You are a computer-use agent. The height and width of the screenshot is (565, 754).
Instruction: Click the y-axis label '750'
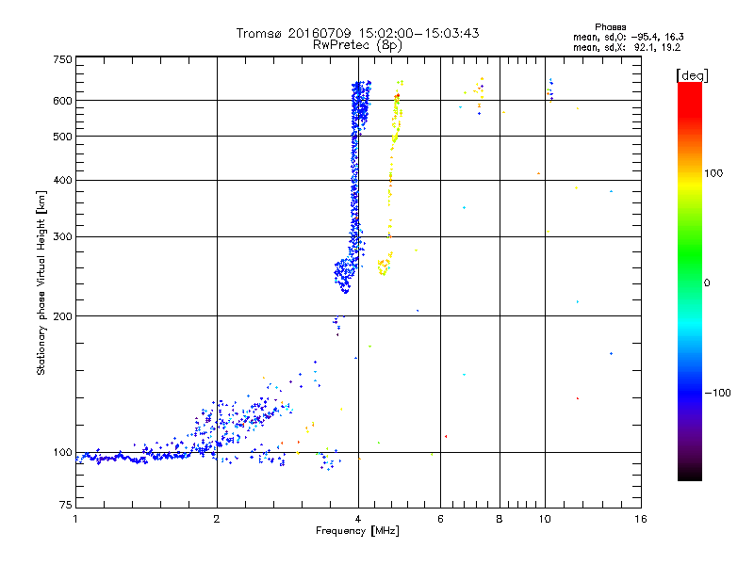62,59
